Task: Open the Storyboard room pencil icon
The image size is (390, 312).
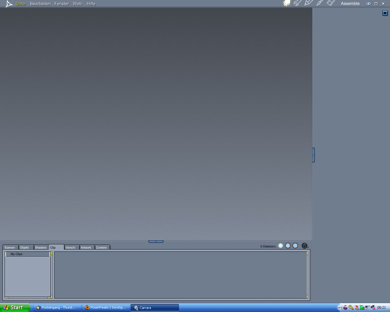Action: click(309, 3)
